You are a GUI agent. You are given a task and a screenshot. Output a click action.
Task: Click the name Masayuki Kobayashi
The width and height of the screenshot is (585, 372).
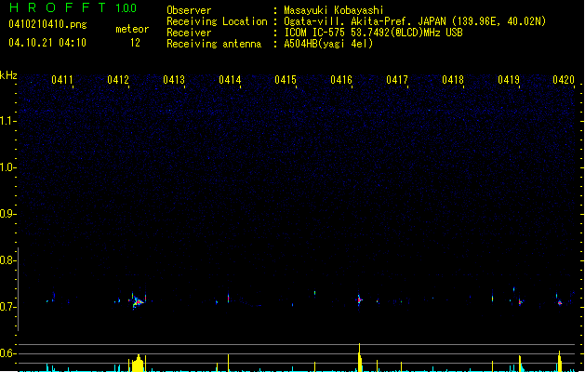pyautogui.click(x=334, y=10)
